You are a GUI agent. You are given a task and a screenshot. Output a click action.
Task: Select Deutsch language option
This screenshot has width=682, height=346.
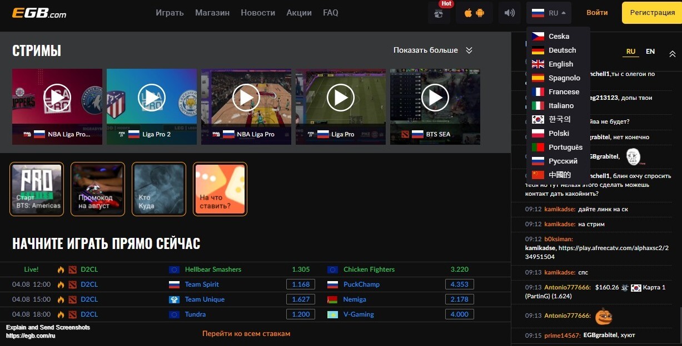click(558, 50)
